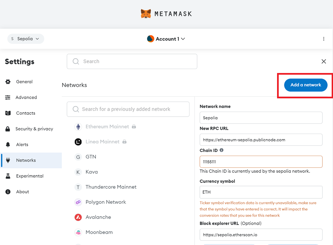Click the Polygon Network icon
Screen dimensions: 333x245
(x=78, y=202)
